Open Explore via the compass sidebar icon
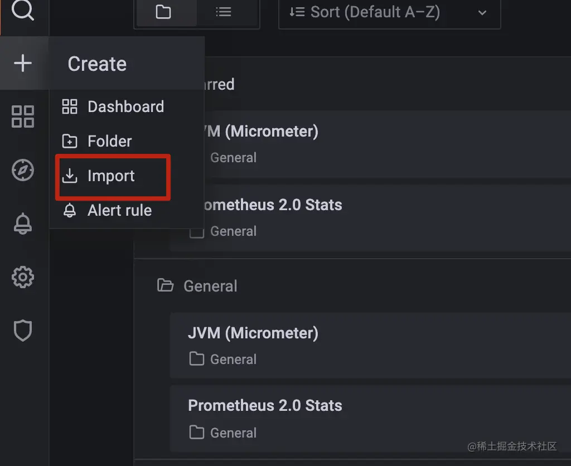The image size is (571, 466). pos(22,170)
